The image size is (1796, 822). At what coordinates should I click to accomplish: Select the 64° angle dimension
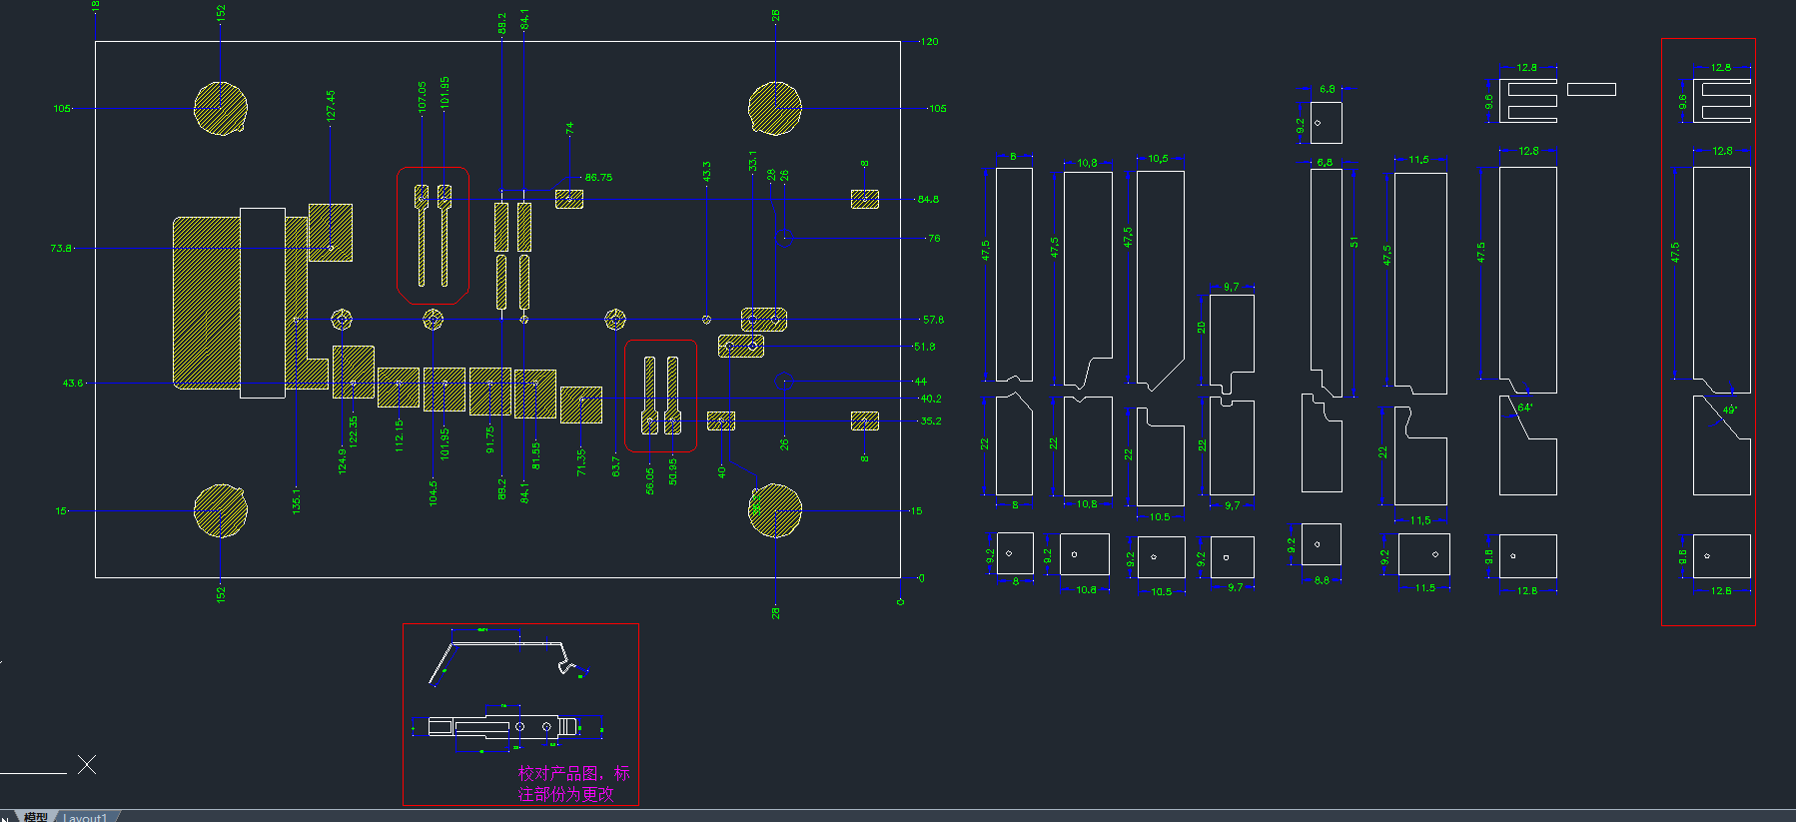1524,408
